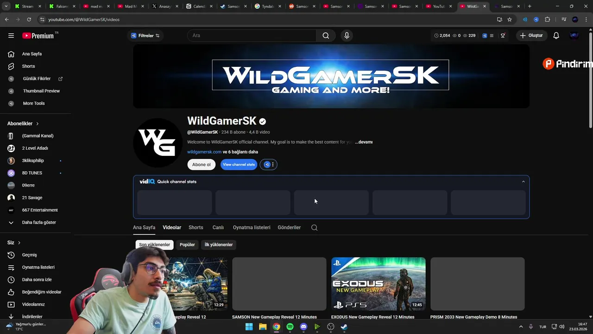Click vidIQ blue logo icon in header stats bar
593x334 pixels.
[x=485, y=36]
